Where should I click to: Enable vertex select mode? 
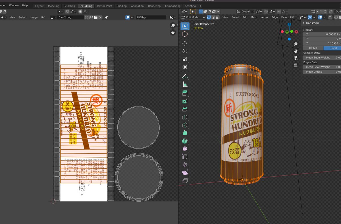click(x=209, y=17)
